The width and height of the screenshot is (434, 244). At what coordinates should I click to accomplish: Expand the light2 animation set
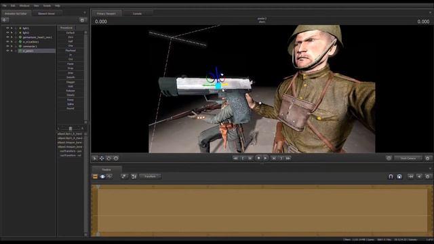click(16, 33)
